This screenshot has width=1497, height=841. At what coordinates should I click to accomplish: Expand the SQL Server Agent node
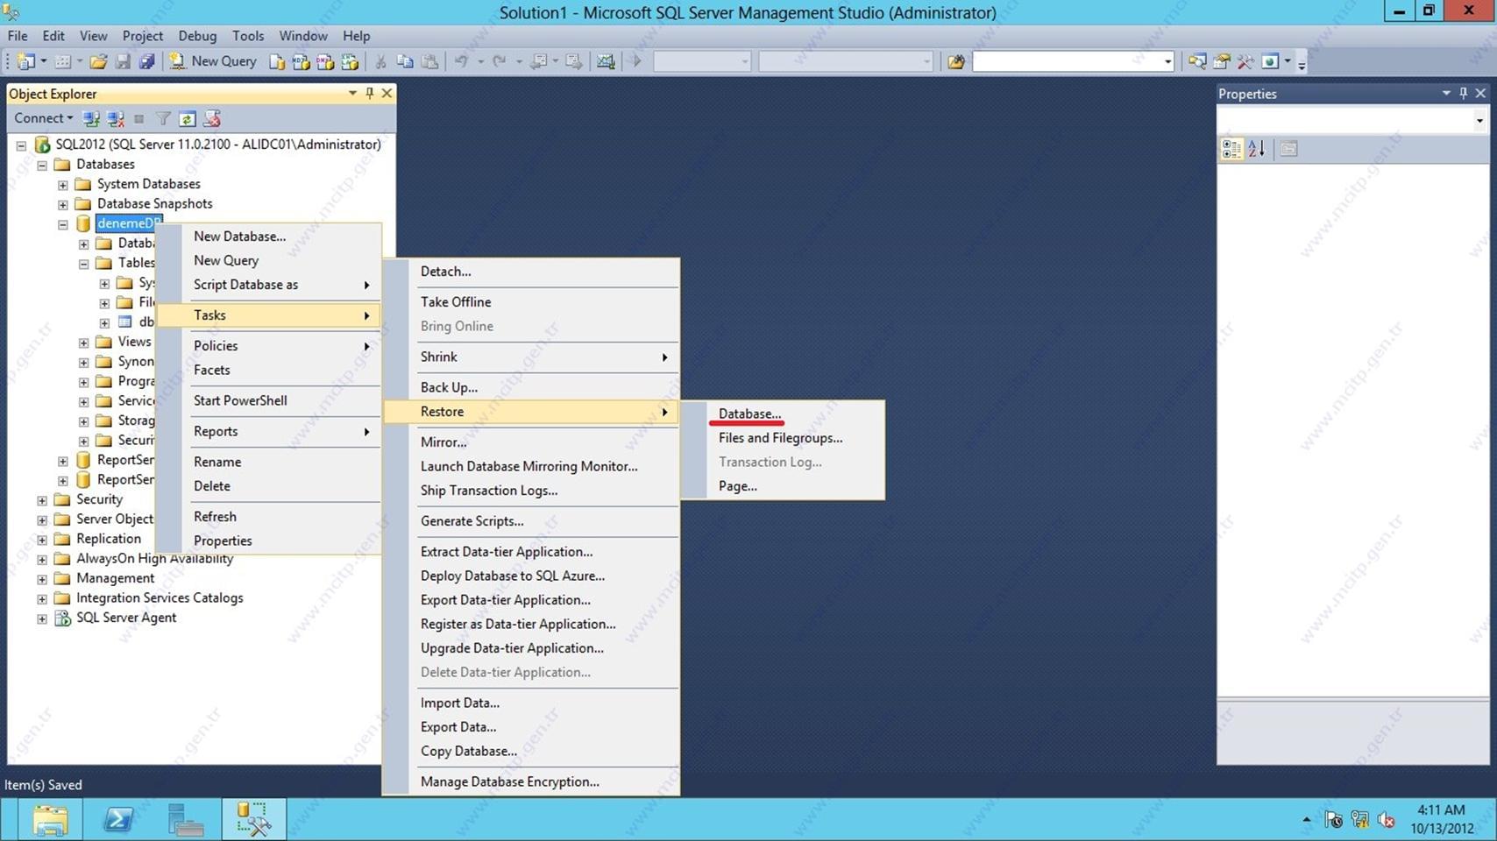41,618
